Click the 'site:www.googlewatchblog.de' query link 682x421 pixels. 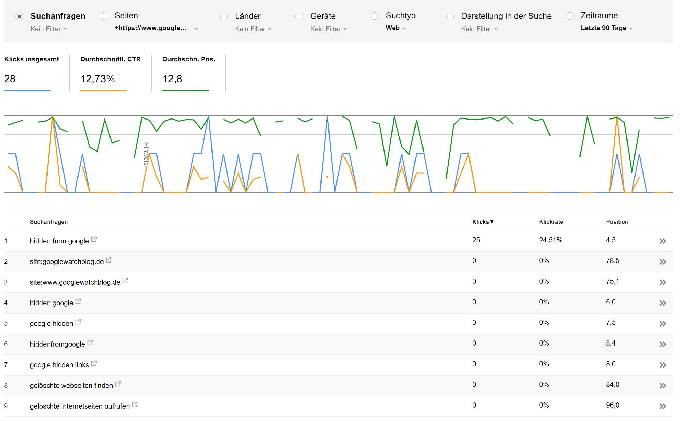point(75,282)
